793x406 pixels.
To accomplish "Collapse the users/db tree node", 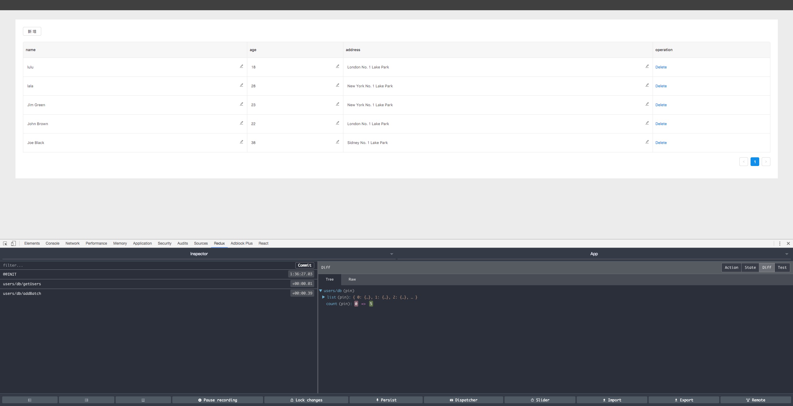I will pos(321,291).
